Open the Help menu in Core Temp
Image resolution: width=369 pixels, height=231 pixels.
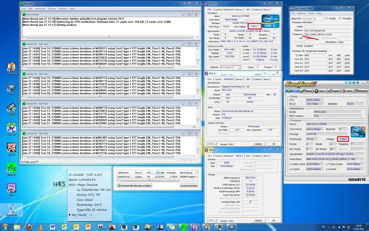coord(319,14)
